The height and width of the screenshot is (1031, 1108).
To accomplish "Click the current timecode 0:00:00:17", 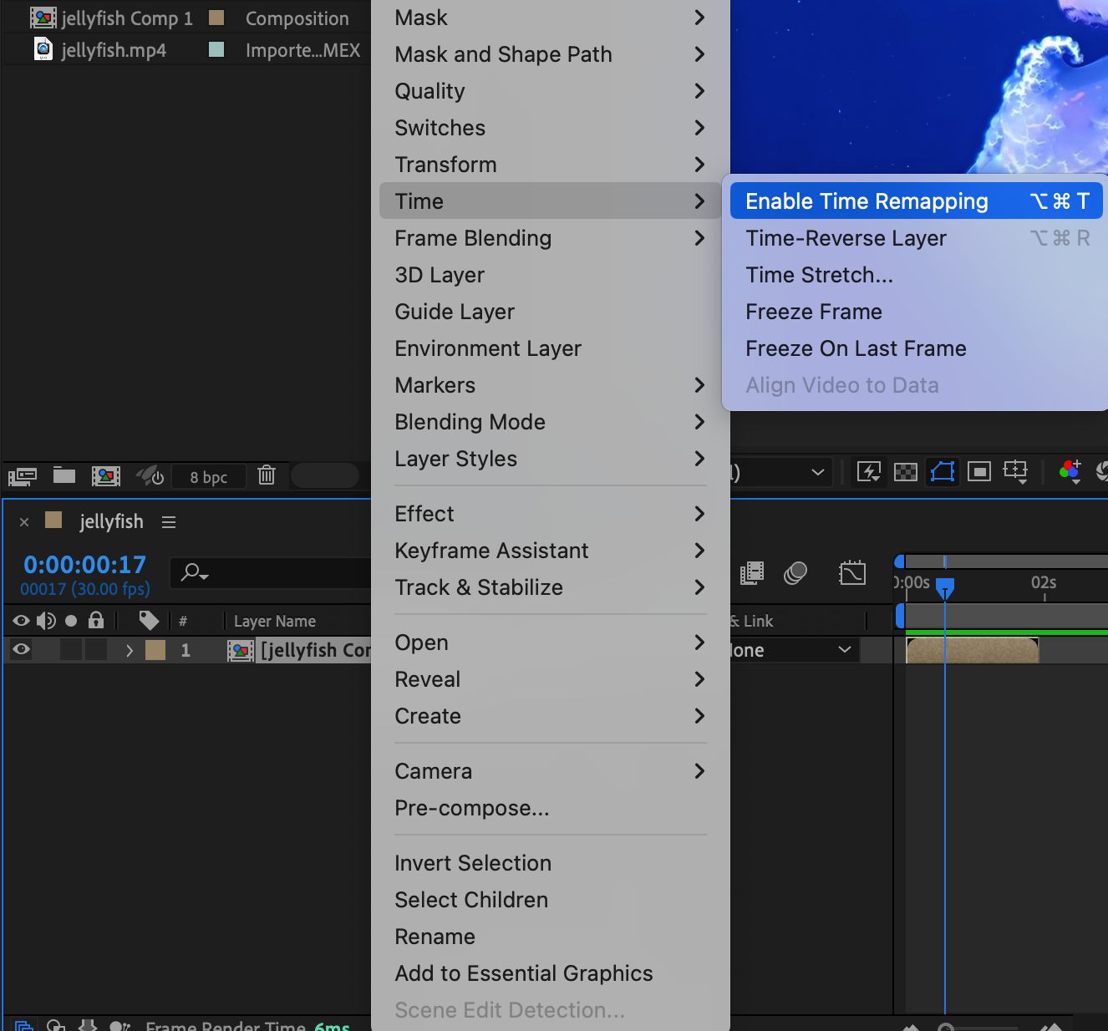I will pos(85,565).
